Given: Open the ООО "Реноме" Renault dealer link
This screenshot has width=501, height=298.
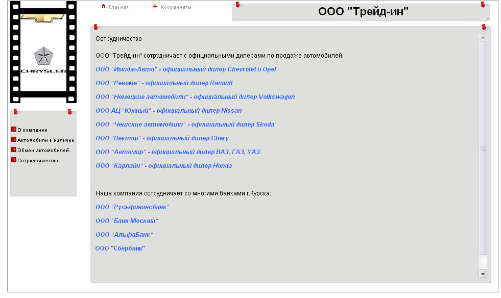Looking at the screenshot, I should pyautogui.click(x=164, y=83).
